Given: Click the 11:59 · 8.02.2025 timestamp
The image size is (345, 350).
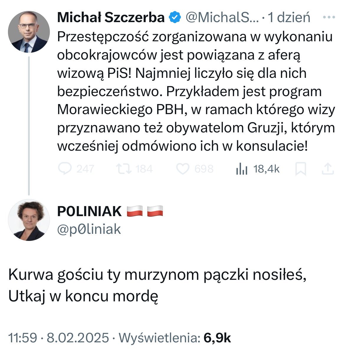Looking at the screenshot, I should (x=59, y=338).
